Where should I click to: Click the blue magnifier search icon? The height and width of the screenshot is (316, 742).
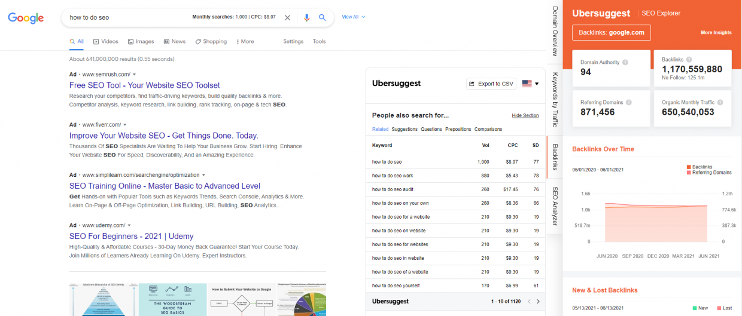pyautogui.click(x=322, y=17)
